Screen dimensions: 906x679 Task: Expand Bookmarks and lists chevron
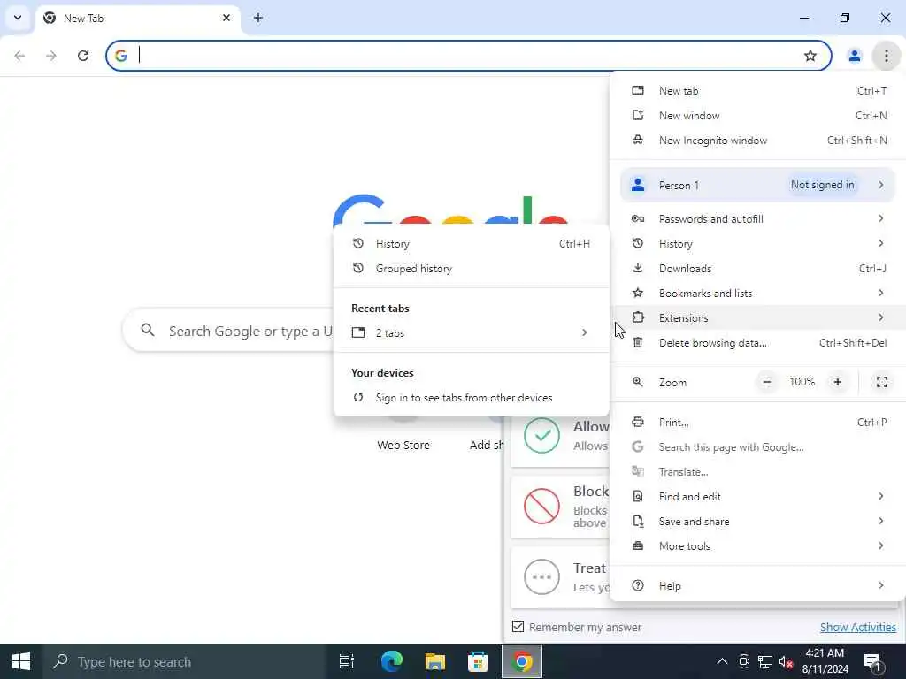880,293
